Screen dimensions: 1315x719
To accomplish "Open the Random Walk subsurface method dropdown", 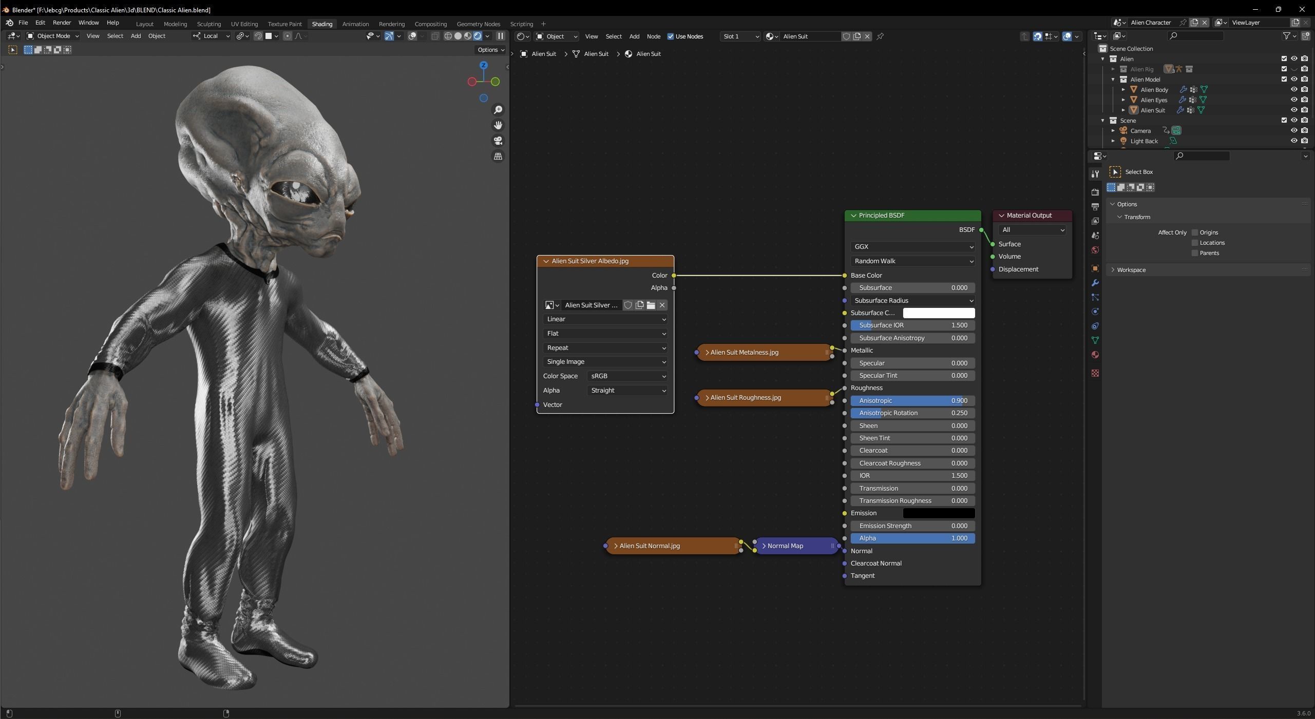I will click(912, 261).
